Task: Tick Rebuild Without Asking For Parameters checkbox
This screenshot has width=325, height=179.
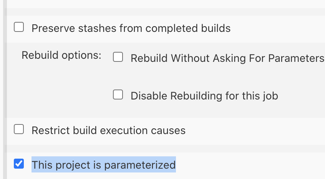Action: point(118,58)
